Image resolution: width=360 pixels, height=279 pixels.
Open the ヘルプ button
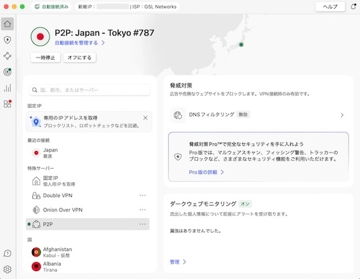pyautogui.click(x=330, y=7)
